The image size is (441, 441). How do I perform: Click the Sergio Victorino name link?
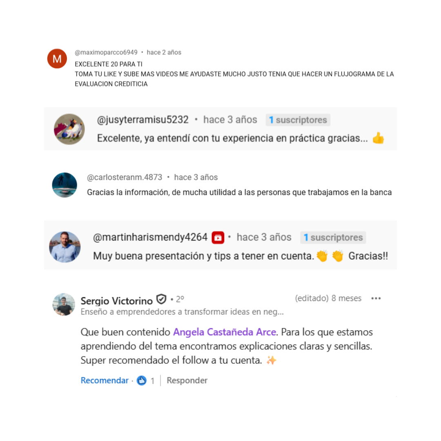click(116, 301)
